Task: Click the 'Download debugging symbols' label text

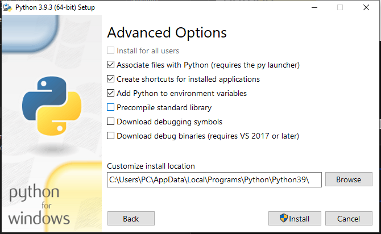Action: pos(169,122)
